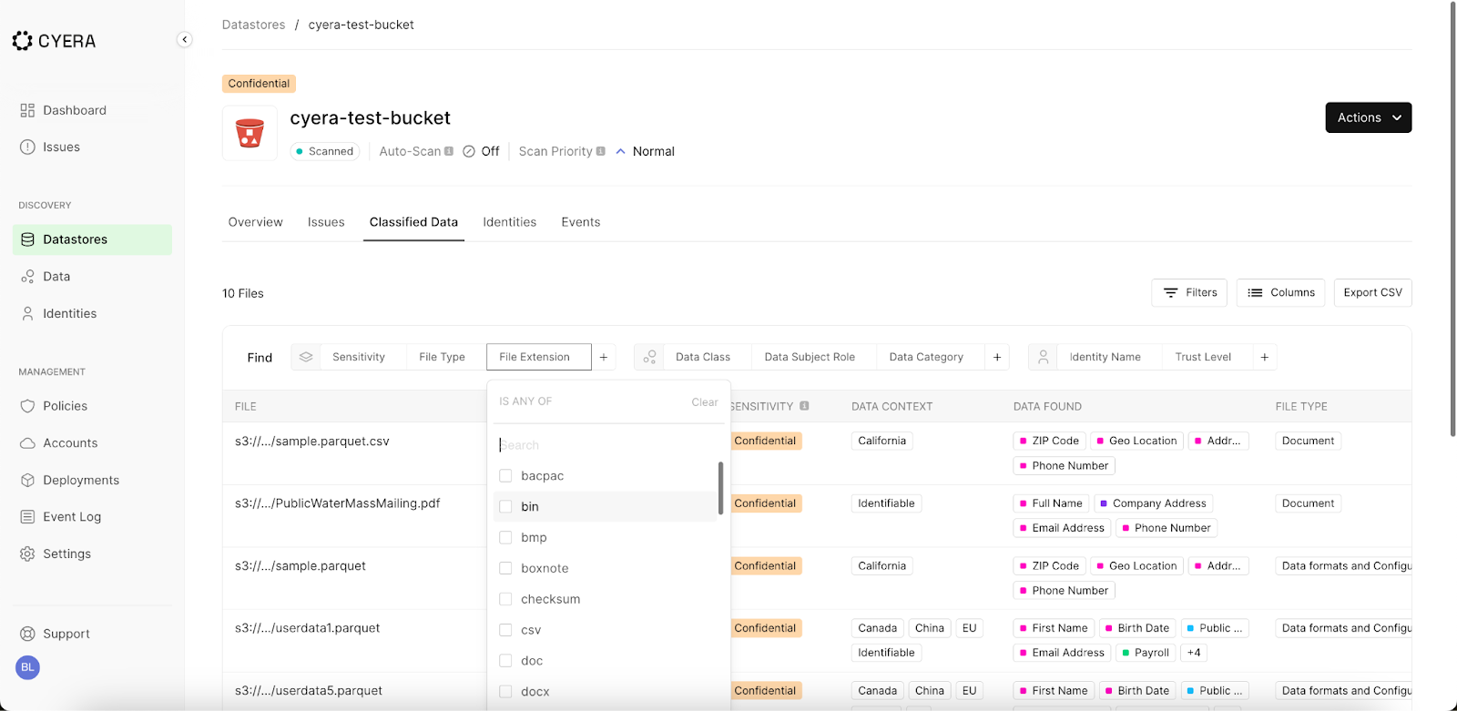
Task: Click the Datastores database icon
Action: 27,239
